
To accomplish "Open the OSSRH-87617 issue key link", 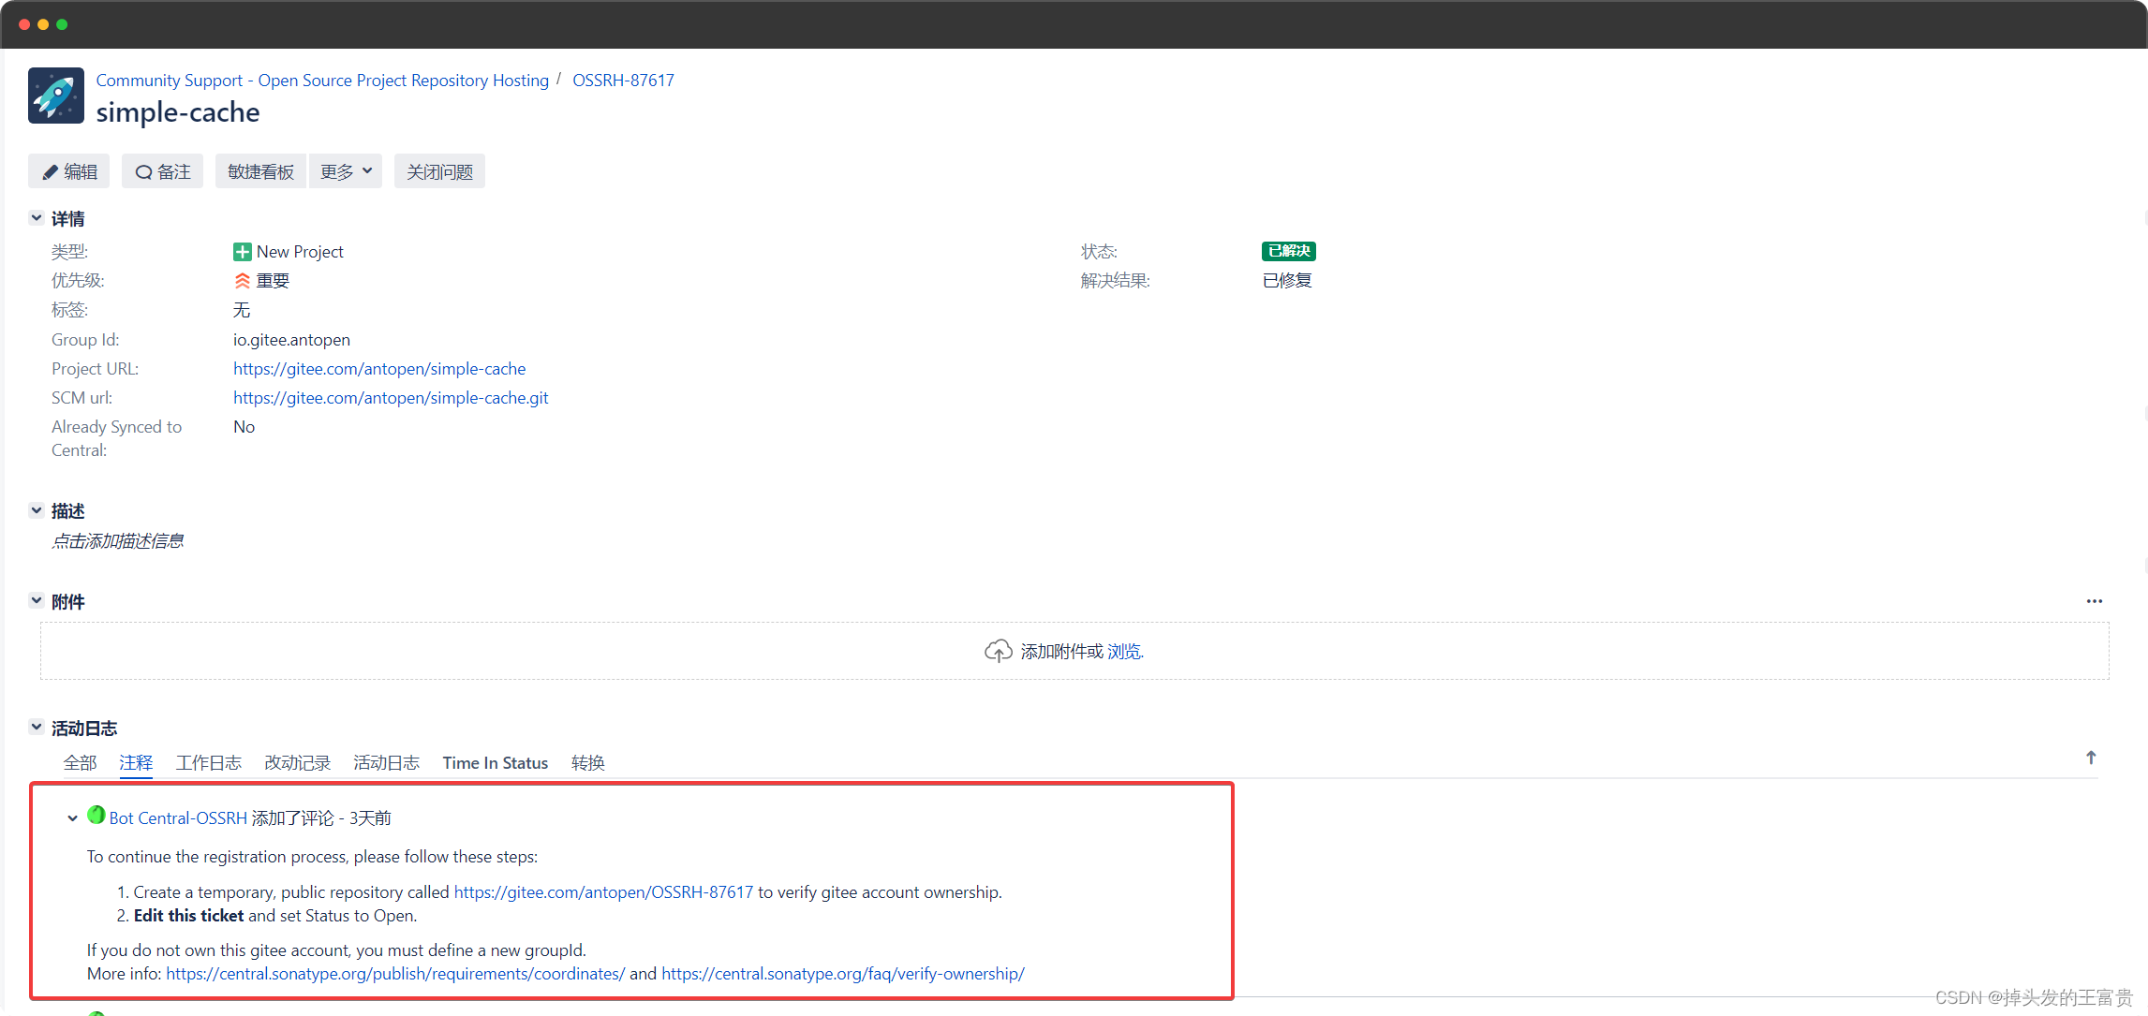I will (x=623, y=81).
